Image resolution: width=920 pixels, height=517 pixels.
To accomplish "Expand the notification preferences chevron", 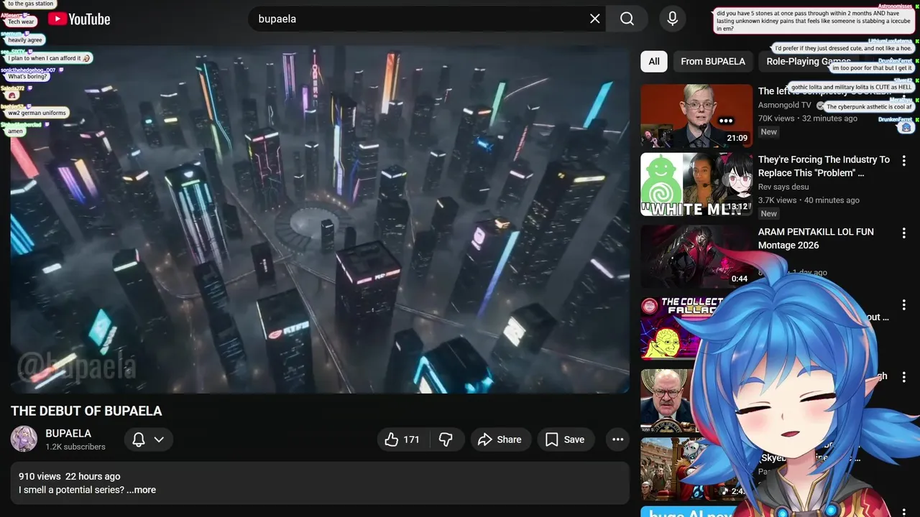I will pos(159,439).
